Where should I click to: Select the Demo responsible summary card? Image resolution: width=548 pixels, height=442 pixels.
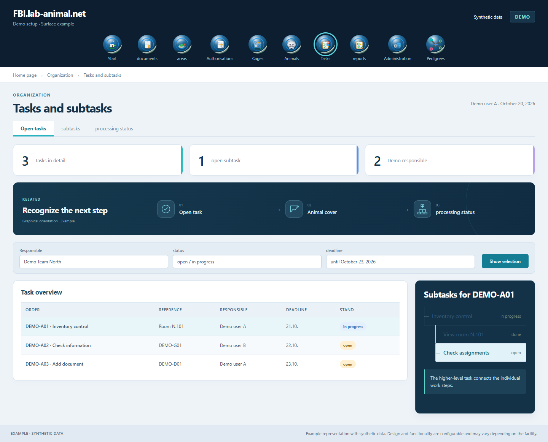(x=450, y=160)
